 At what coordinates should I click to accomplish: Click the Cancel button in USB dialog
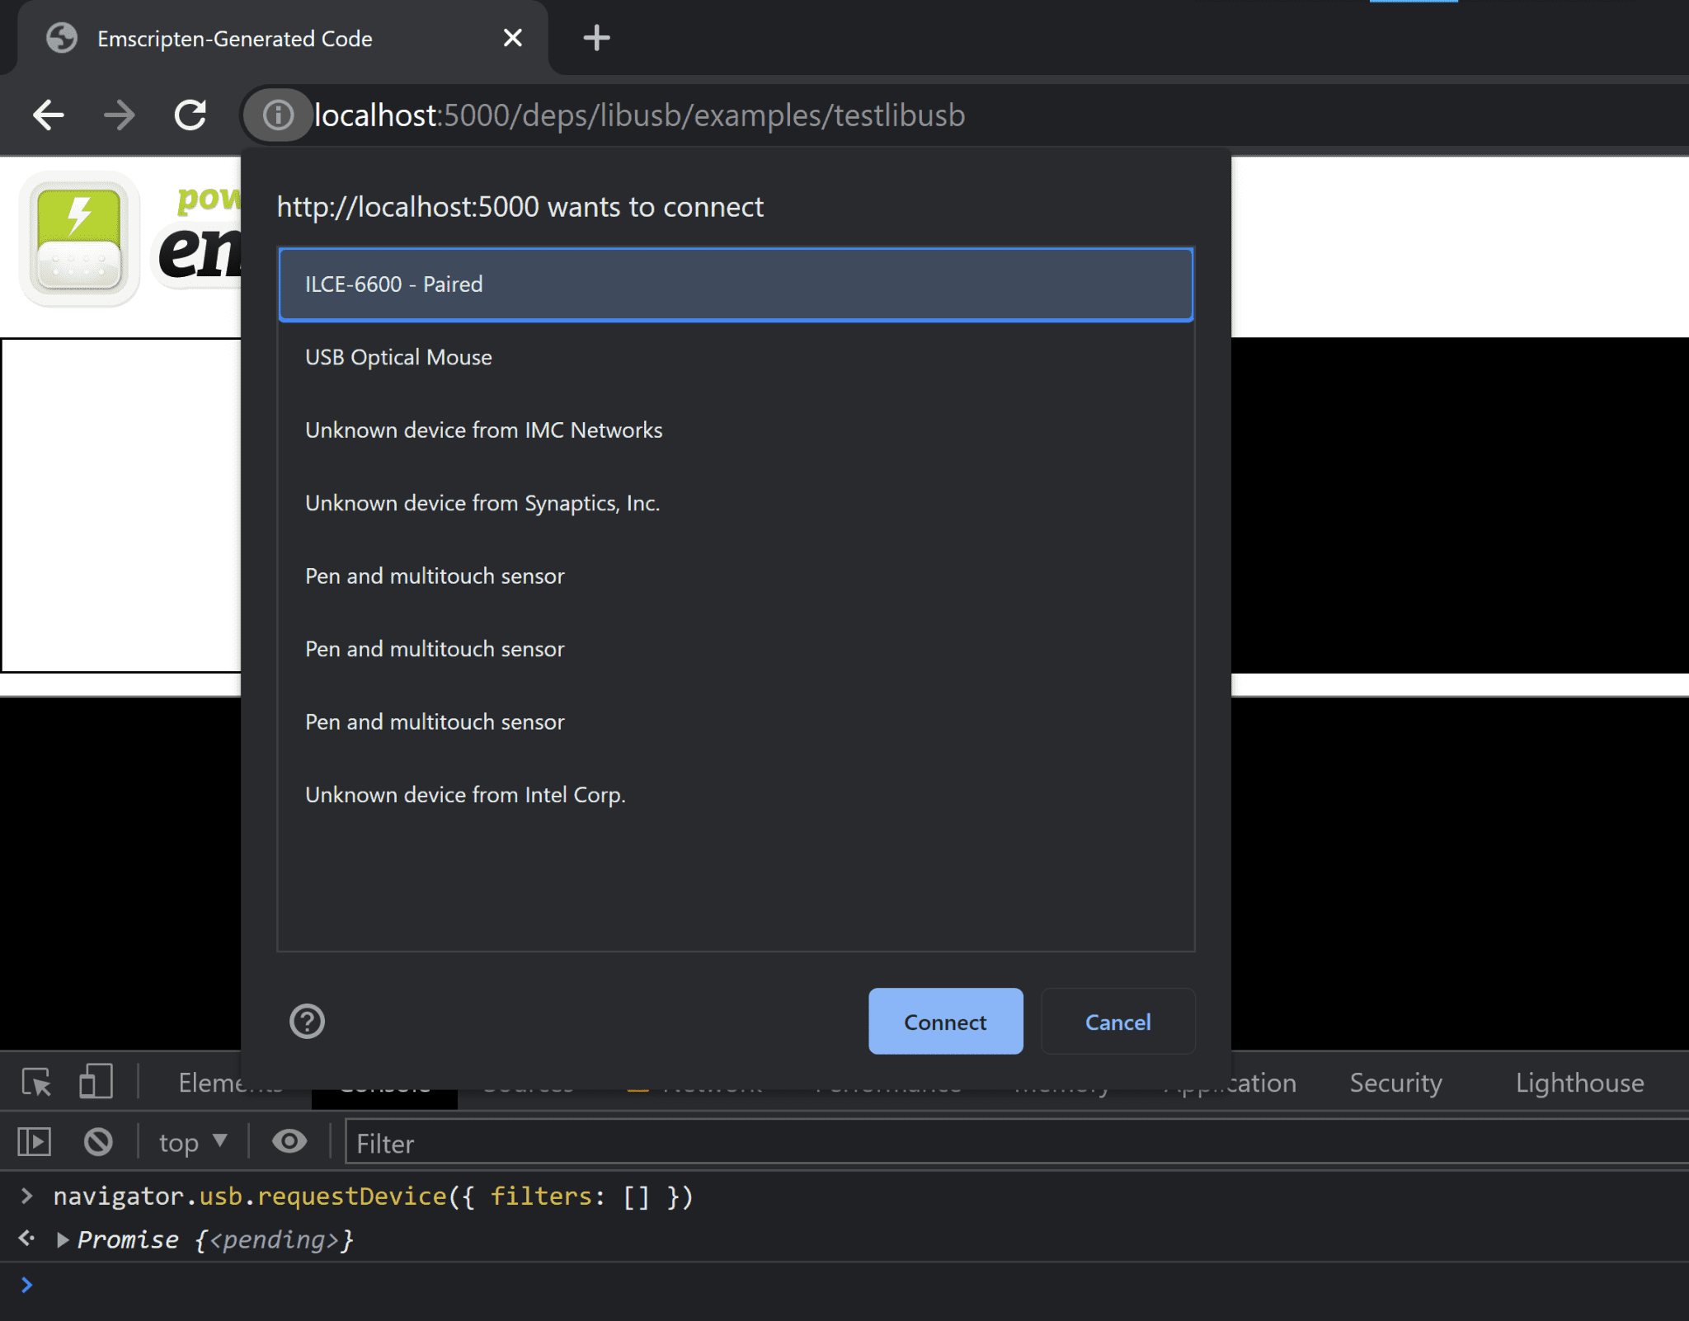pyautogui.click(x=1117, y=1019)
